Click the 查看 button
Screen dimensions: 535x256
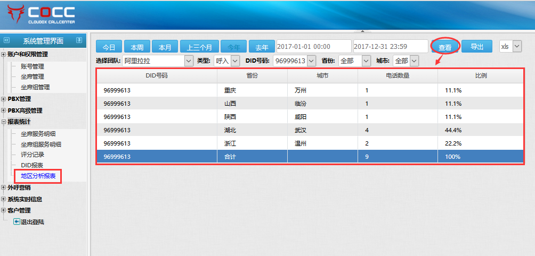click(445, 47)
